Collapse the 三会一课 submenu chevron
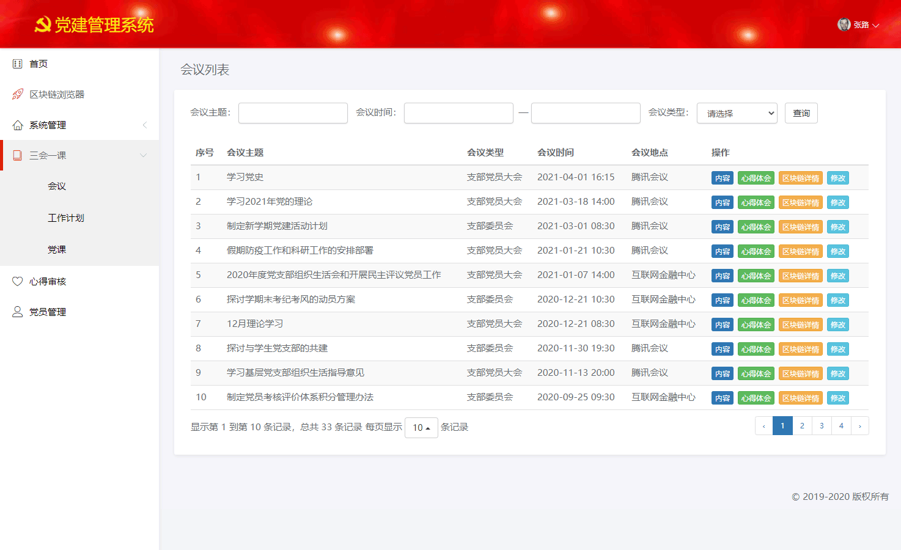This screenshot has width=901, height=550. point(144,155)
